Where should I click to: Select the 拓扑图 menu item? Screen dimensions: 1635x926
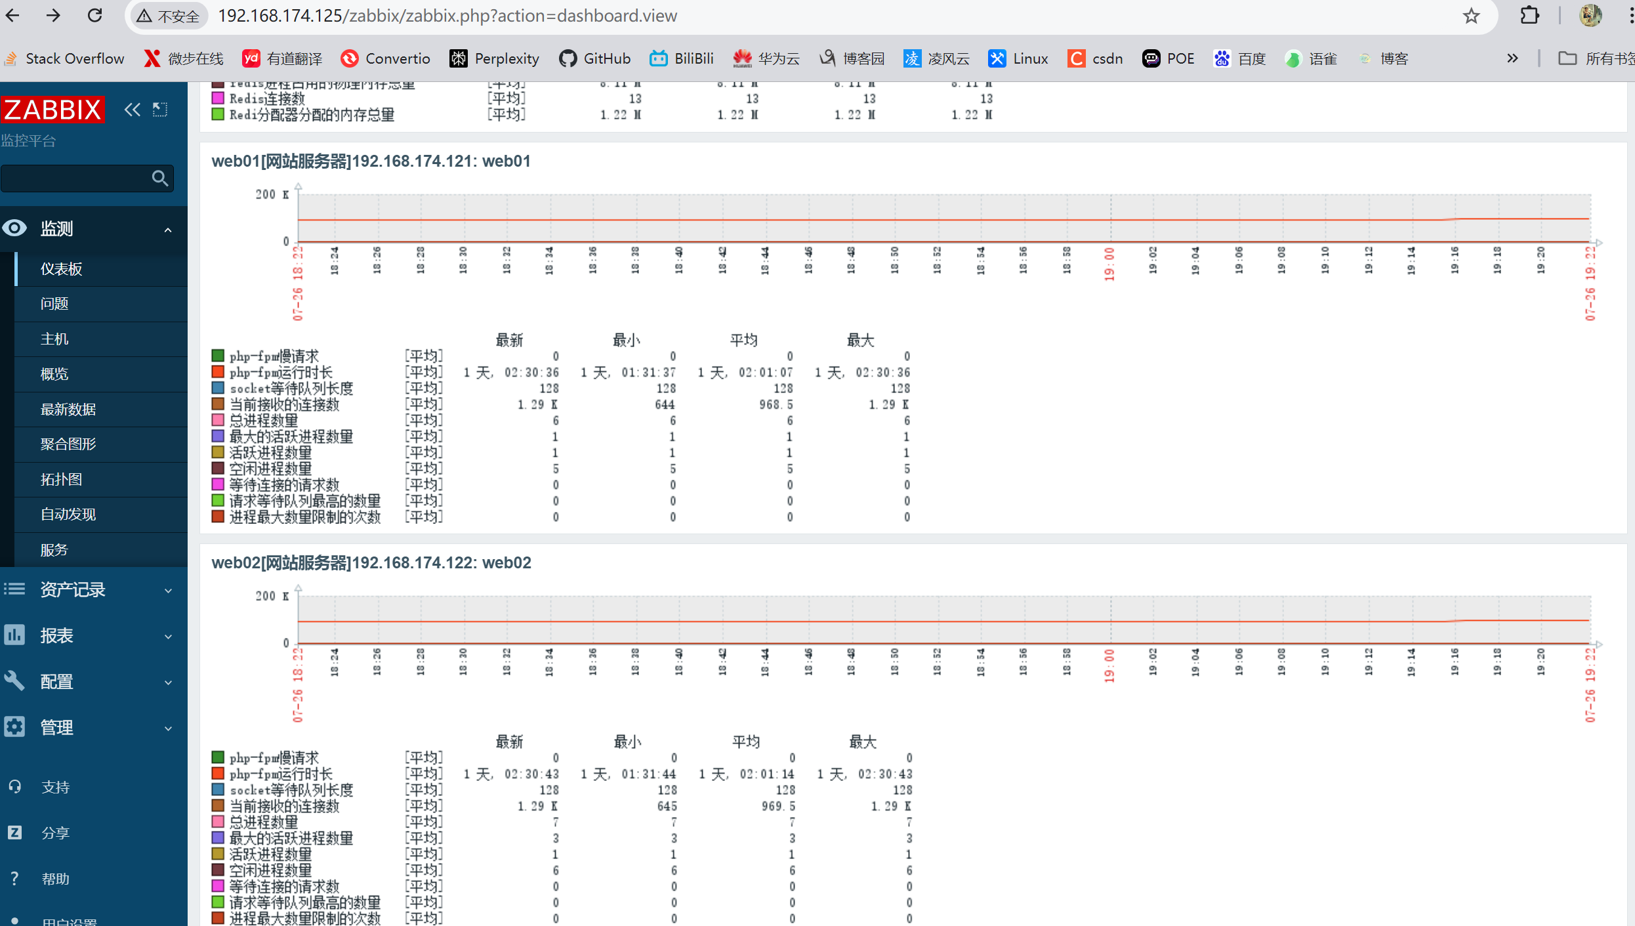[x=61, y=480]
